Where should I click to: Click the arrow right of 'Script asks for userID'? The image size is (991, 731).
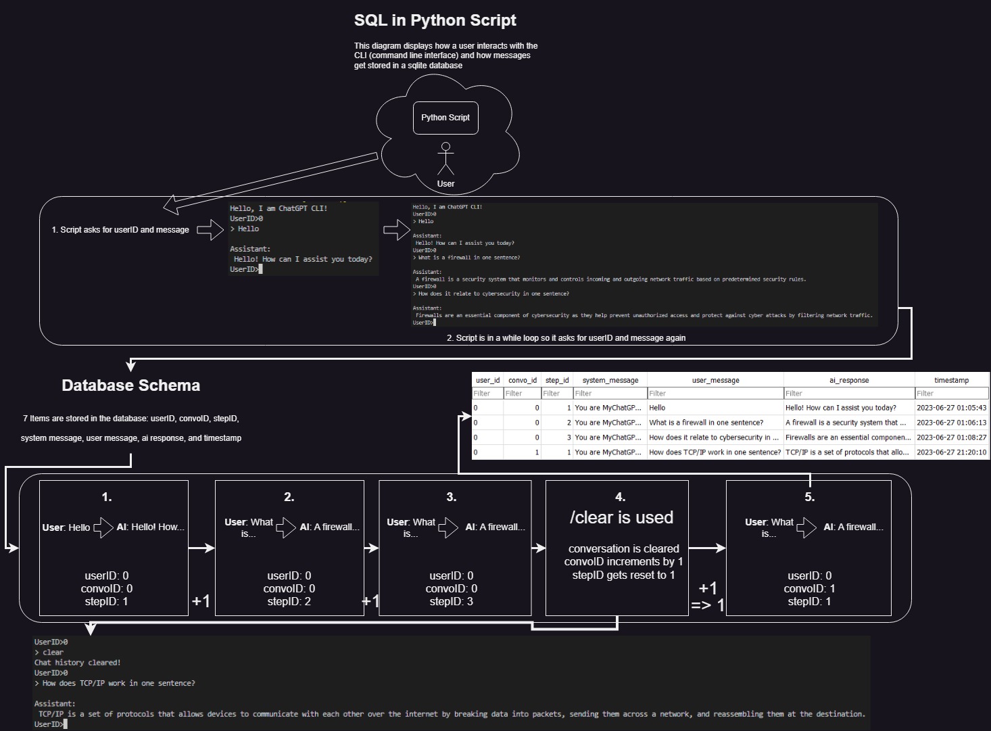pos(210,230)
